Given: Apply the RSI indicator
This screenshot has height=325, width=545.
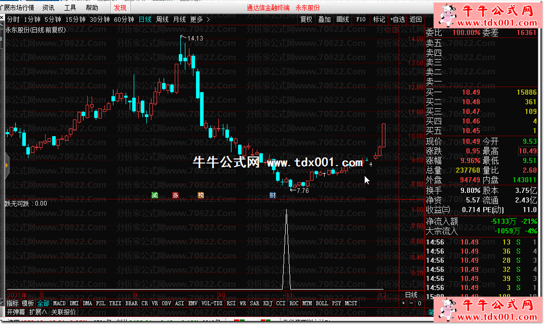Looking at the screenshot, I should click(231, 303).
